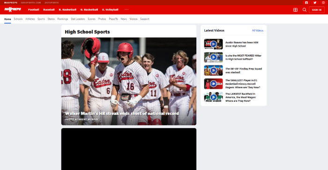Open the Facebook icon in top bar

click(306, 2)
